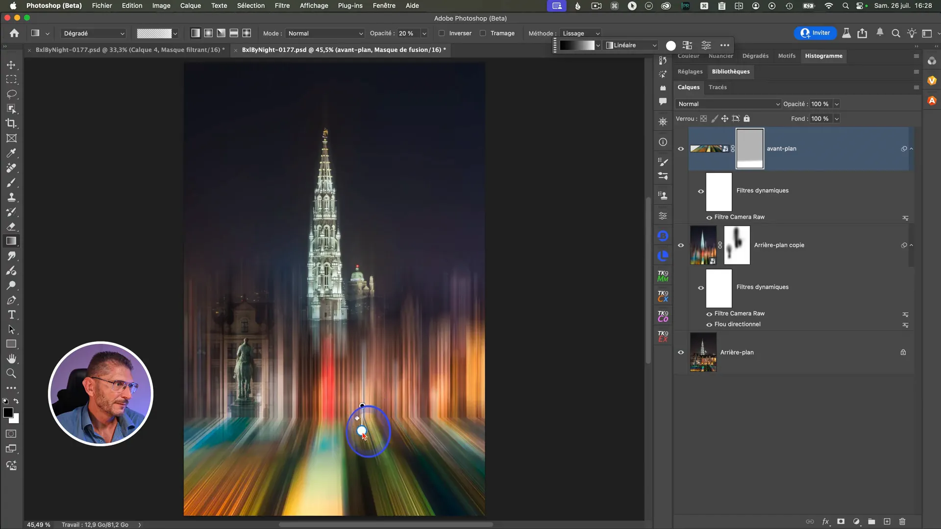The width and height of the screenshot is (941, 529).
Task: Select the Pen tool
Action: pos(11,300)
